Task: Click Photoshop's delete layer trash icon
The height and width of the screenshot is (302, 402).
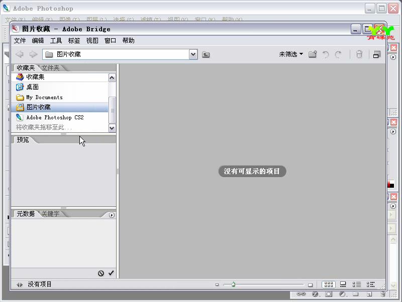Action: 383,294
